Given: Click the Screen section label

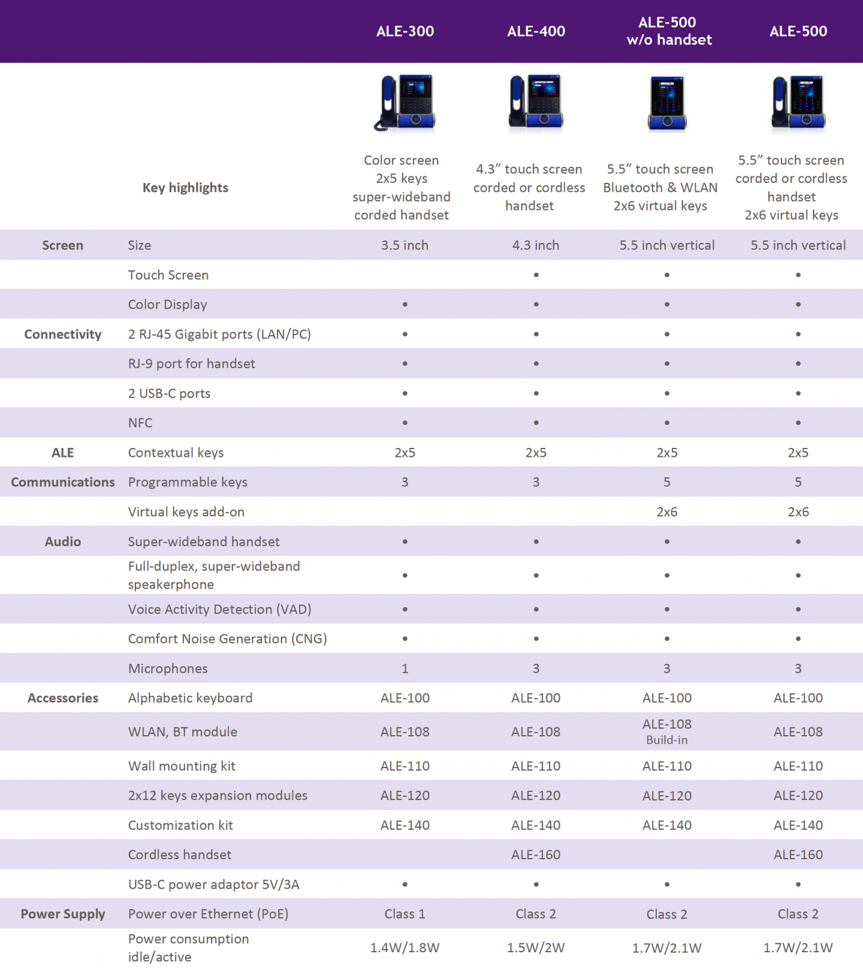Looking at the screenshot, I should pos(62,245).
